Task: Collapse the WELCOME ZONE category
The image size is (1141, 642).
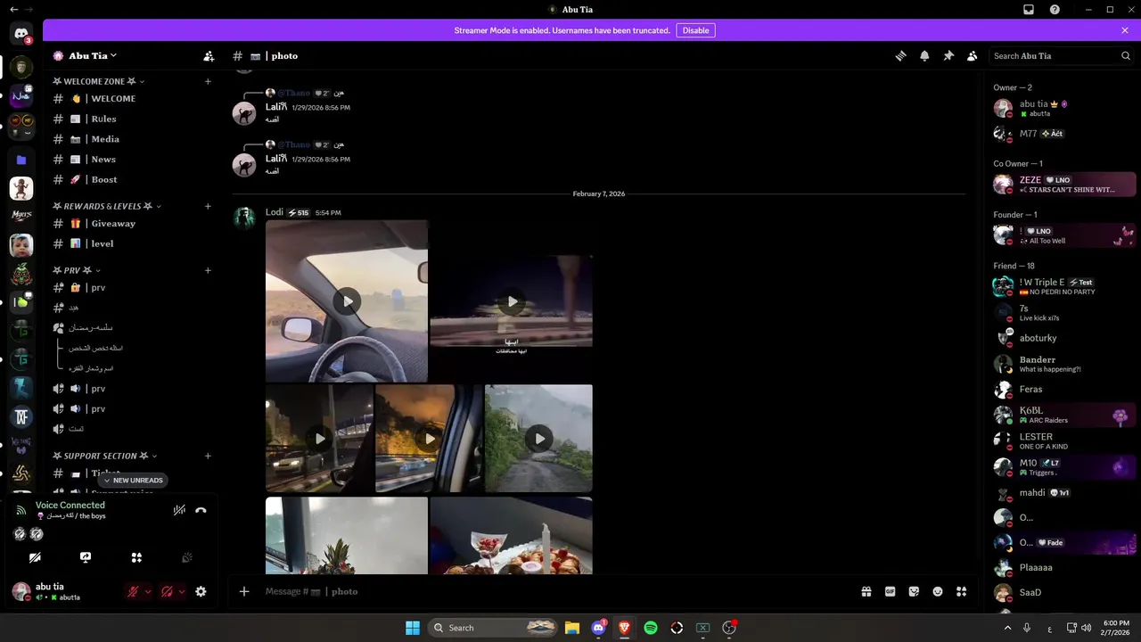Action: pos(98,81)
